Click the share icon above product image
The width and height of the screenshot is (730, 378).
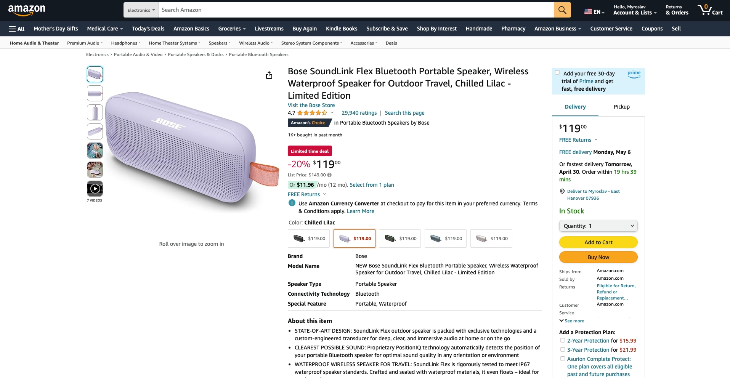269,75
